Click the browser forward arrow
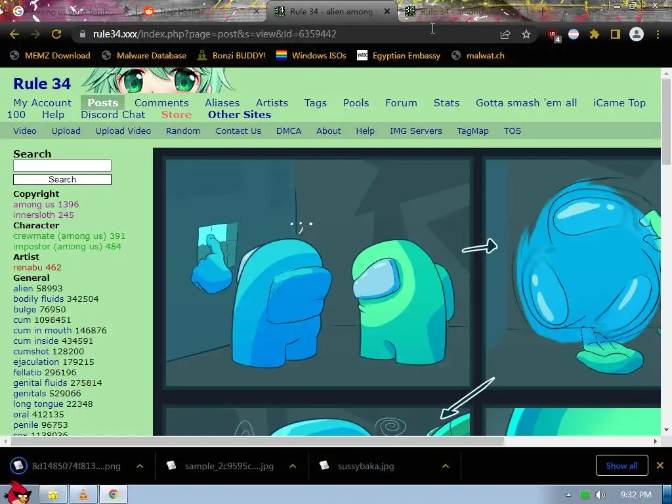Screen dimensions: 672x504 click(x=35, y=34)
